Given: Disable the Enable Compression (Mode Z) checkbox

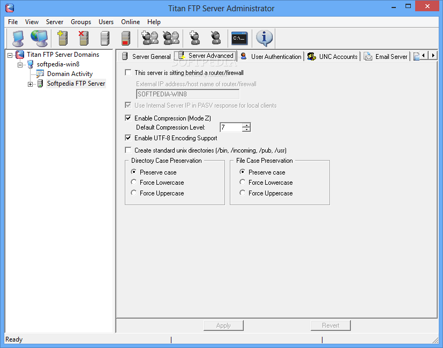Looking at the screenshot, I should pos(128,118).
